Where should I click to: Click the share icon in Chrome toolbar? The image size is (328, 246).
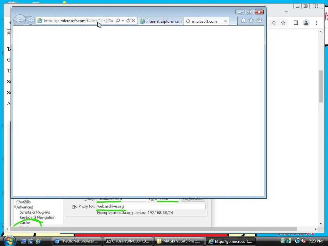(273, 23)
